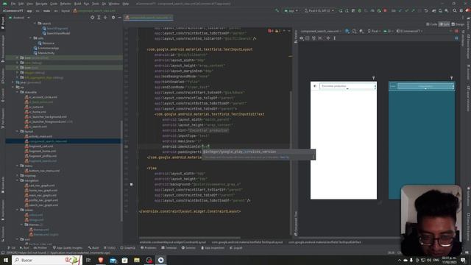Toggle view options eye icon in design toolbar
The width and height of the screenshot is (471, 265).
(x=301, y=38)
